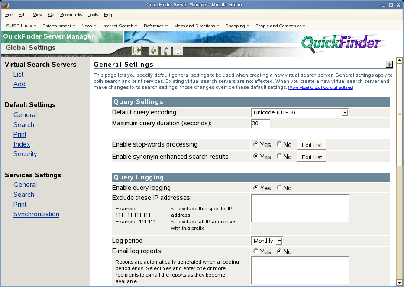Click the information (i) icon in header
Image resolution: width=404 pixels, height=287 pixels.
click(x=178, y=51)
